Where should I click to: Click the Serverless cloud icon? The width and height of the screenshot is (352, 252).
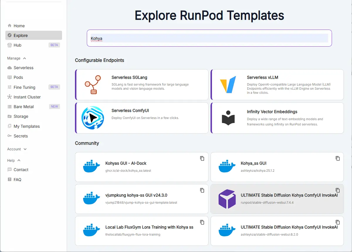10,68
